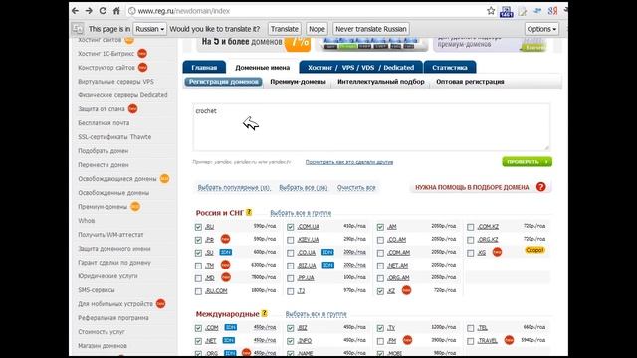Viewport: 637px width, 358px height.
Task: Click the browser forward arrow
Action: (x=89, y=11)
